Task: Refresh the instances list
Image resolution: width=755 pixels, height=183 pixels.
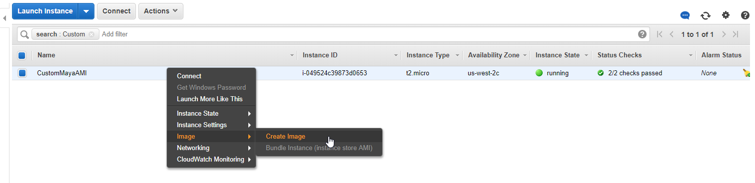Action: pyautogui.click(x=706, y=15)
